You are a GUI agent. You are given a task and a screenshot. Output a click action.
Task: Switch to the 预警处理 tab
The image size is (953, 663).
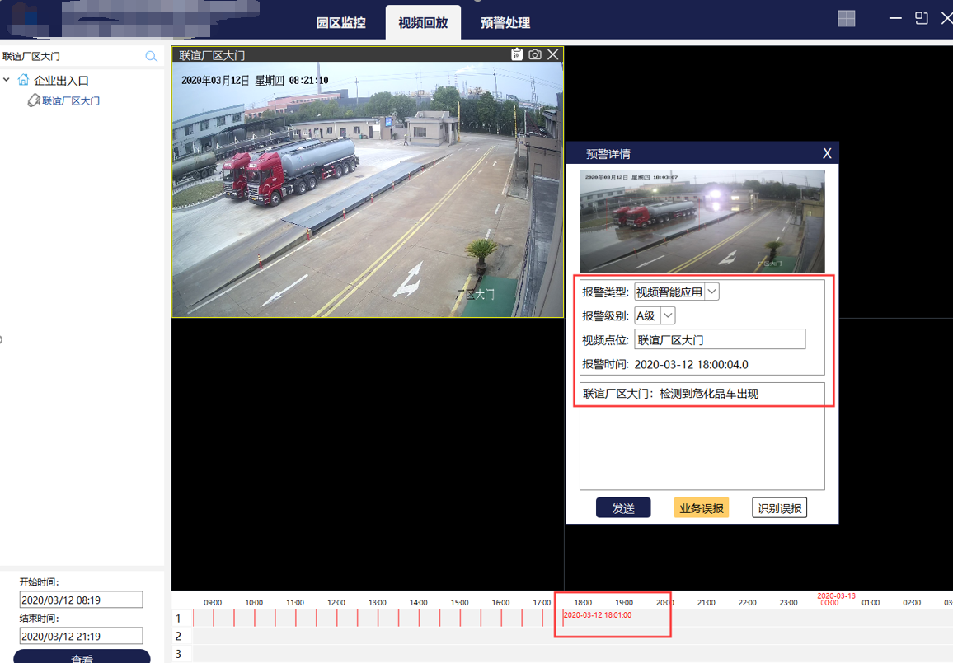[505, 22]
